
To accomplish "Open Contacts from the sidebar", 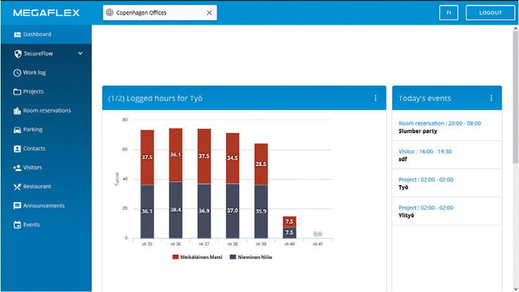I will point(34,149).
